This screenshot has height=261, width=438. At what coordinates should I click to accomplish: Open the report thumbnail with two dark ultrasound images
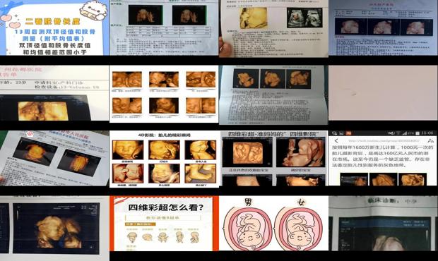164,28
